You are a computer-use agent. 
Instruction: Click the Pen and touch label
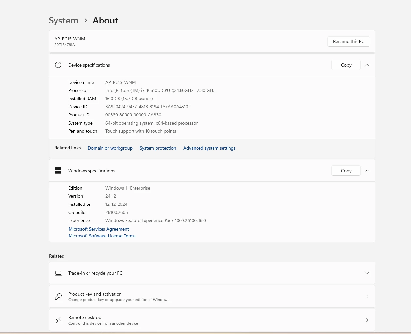[x=83, y=131]
